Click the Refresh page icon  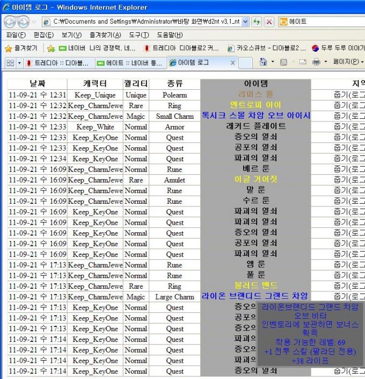point(257,22)
